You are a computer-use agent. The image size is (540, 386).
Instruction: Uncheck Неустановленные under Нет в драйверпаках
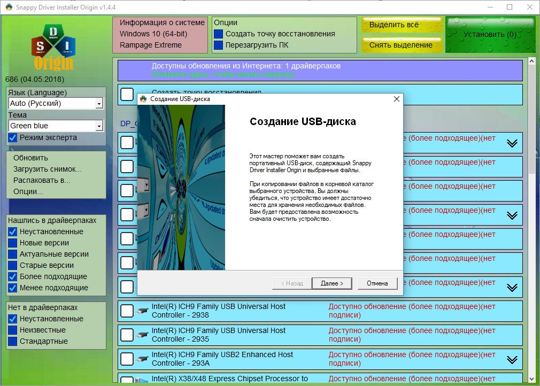coord(13,319)
